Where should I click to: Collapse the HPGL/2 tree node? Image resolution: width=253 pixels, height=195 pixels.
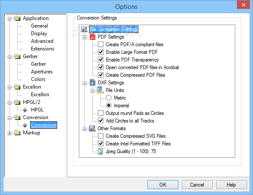9,103
